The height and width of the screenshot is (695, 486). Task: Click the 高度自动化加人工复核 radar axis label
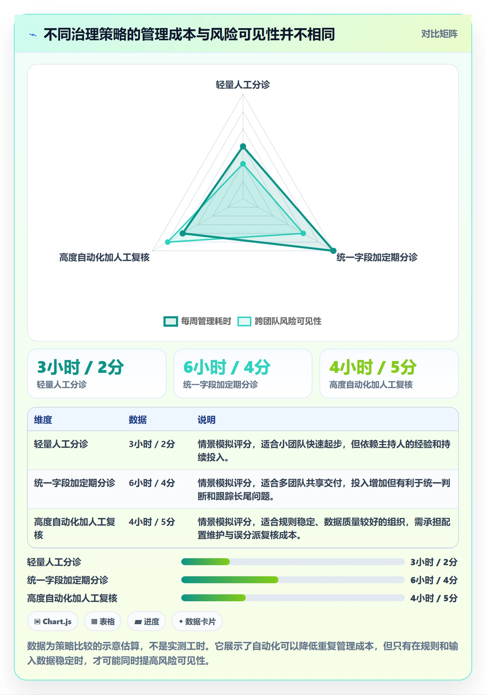click(x=104, y=257)
